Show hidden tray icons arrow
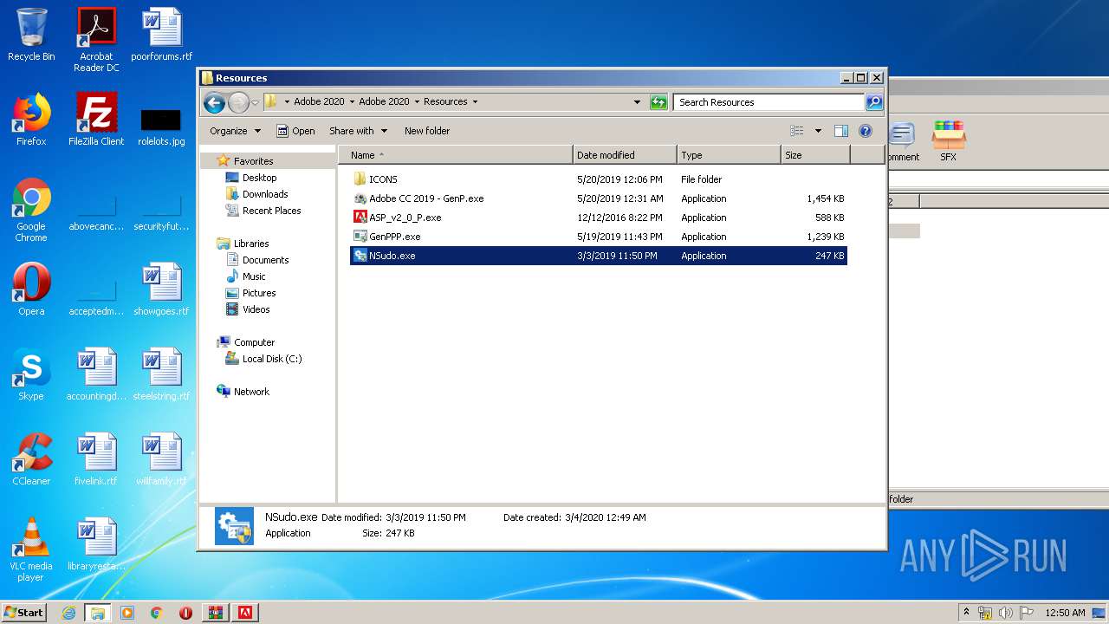This screenshot has width=1109, height=624. click(x=967, y=612)
